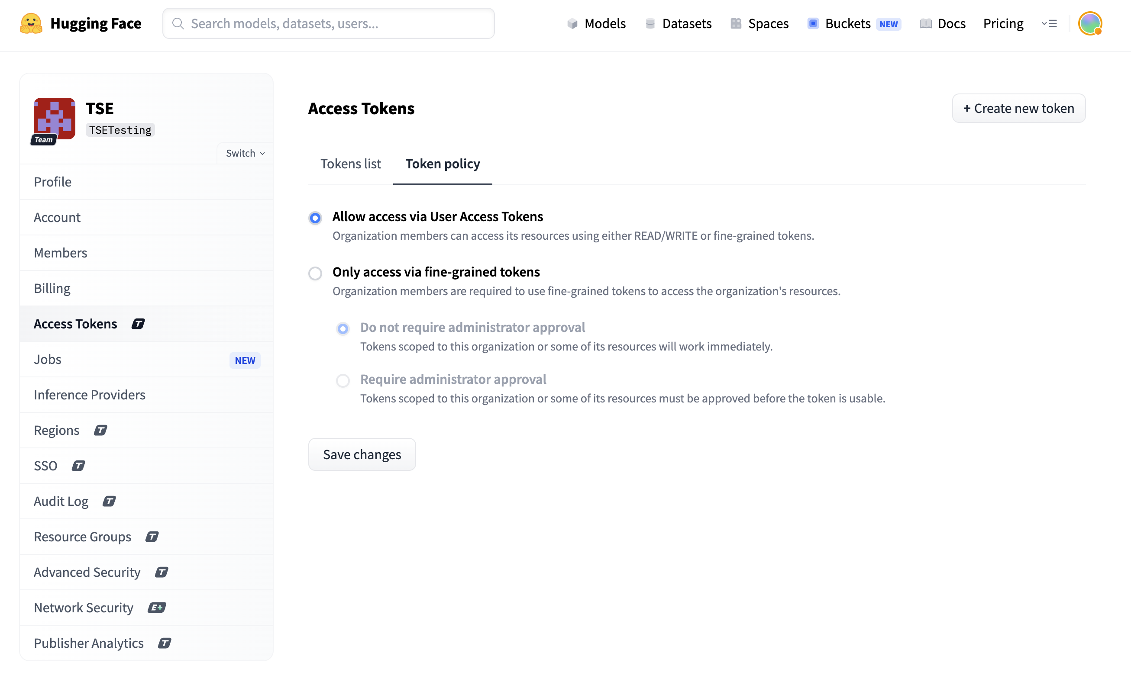
Task: Choose Require administrator approval option
Action: coord(343,380)
